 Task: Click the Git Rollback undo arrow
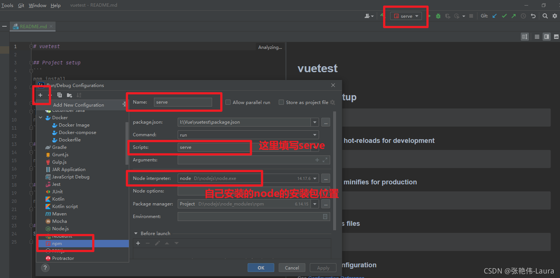point(533,16)
